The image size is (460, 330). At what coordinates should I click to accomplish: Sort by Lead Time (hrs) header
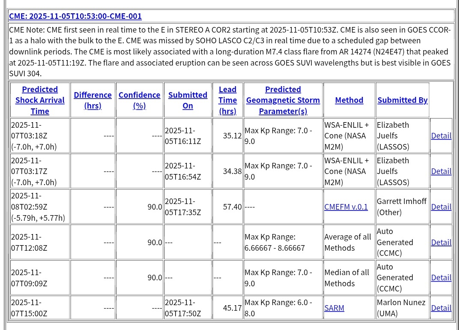tap(228, 100)
